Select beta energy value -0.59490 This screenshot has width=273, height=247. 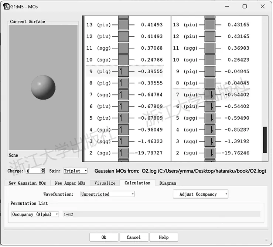237,118
